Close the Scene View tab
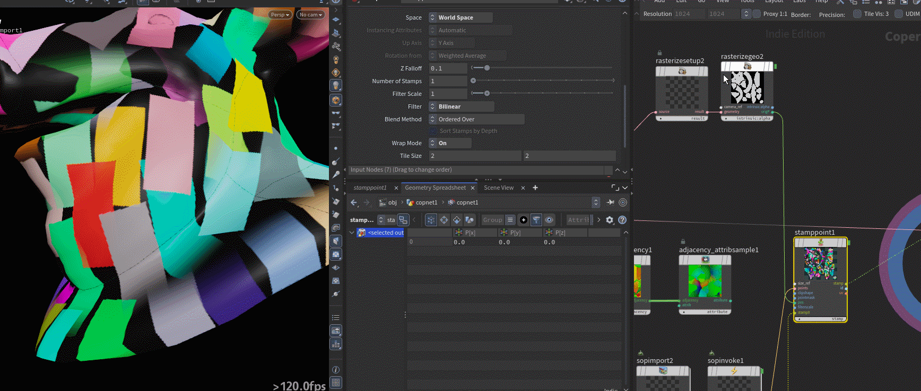 pyautogui.click(x=523, y=188)
